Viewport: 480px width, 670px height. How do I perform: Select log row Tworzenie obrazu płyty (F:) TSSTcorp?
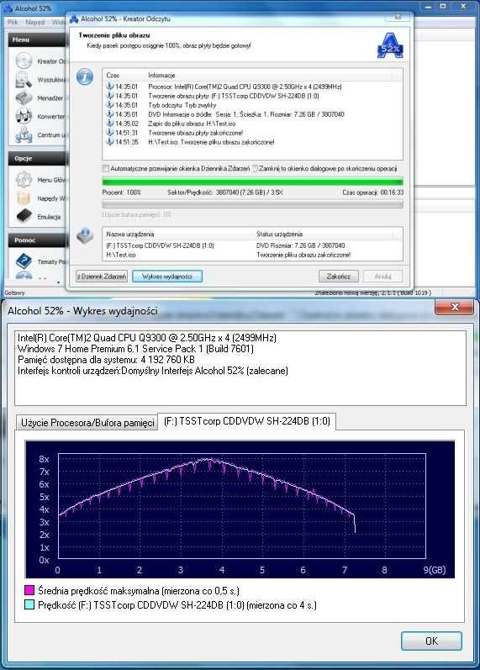(252, 96)
